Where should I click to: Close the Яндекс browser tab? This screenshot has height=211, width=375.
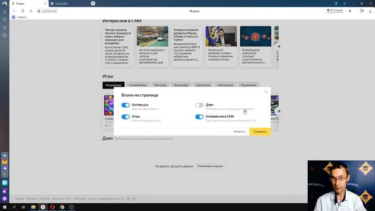(x=45, y=4)
